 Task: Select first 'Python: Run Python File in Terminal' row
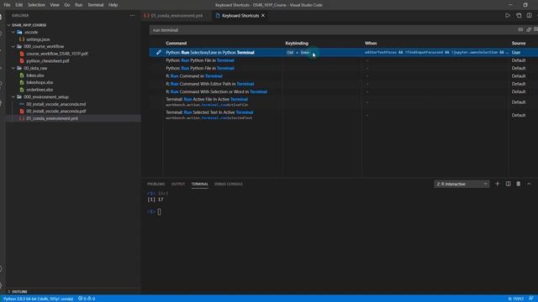tap(343, 60)
